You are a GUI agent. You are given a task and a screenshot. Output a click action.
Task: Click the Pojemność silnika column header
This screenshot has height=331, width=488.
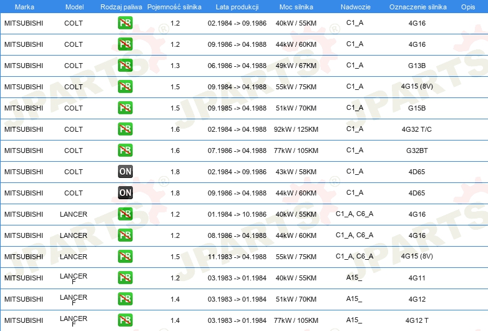pos(174,7)
